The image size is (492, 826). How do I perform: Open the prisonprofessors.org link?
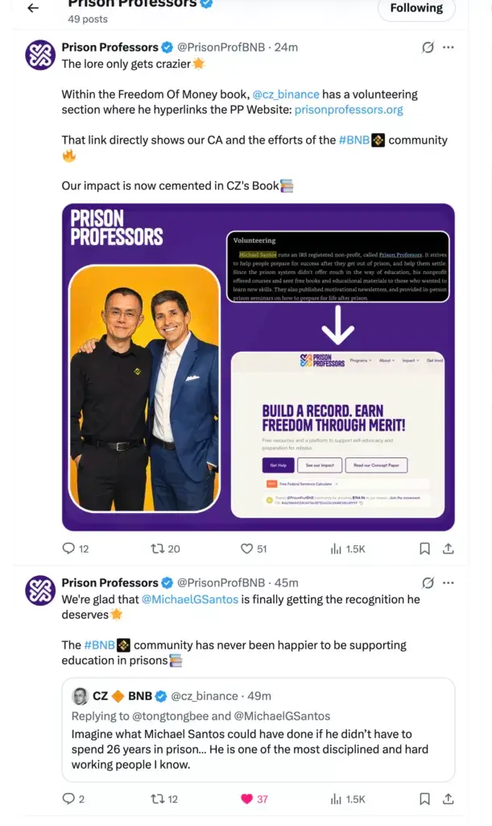click(349, 109)
